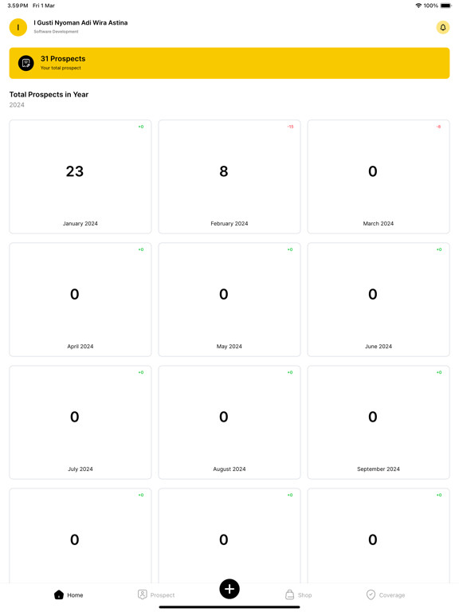459x612 pixels.
Task: Click the Prospect person icon
Action: click(143, 594)
